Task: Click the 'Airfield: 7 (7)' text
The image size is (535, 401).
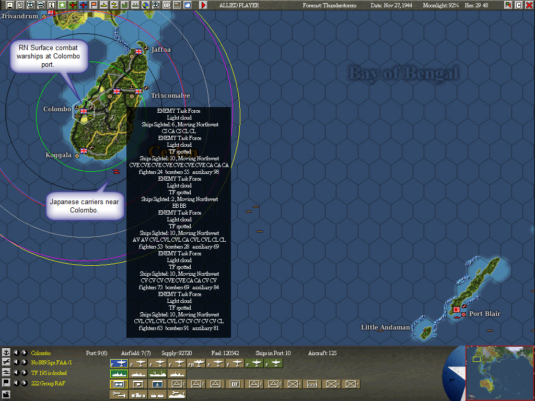Action: (x=136, y=353)
